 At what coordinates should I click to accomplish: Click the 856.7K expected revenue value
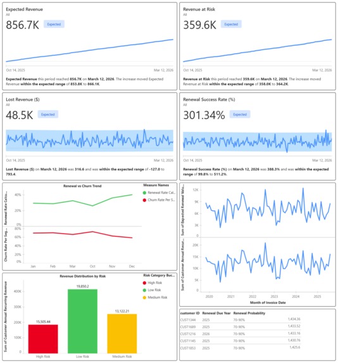point(22,25)
